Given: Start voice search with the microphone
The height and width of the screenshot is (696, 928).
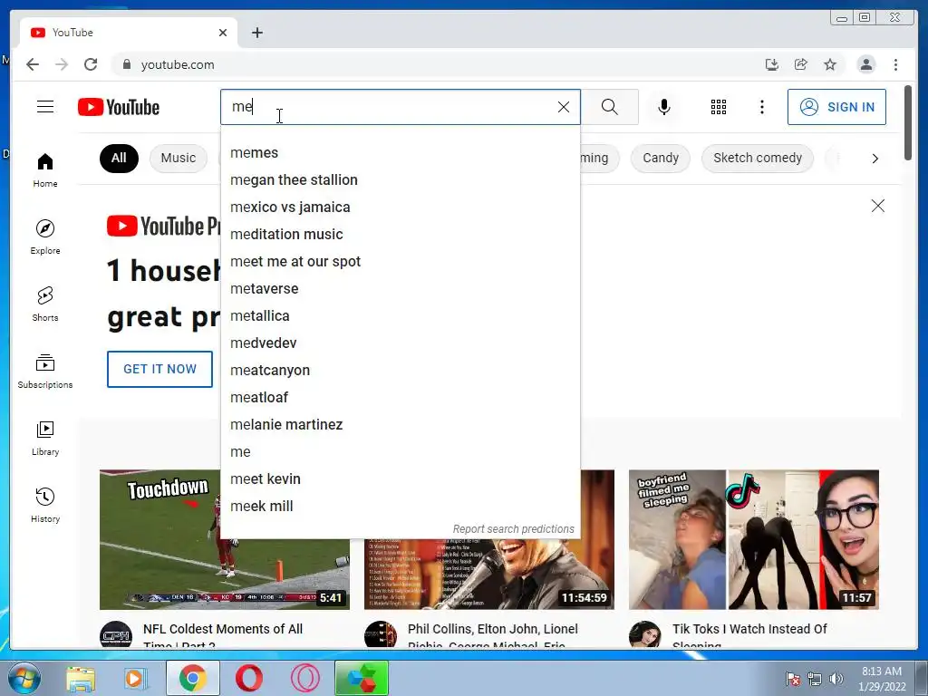Looking at the screenshot, I should click(664, 107).
